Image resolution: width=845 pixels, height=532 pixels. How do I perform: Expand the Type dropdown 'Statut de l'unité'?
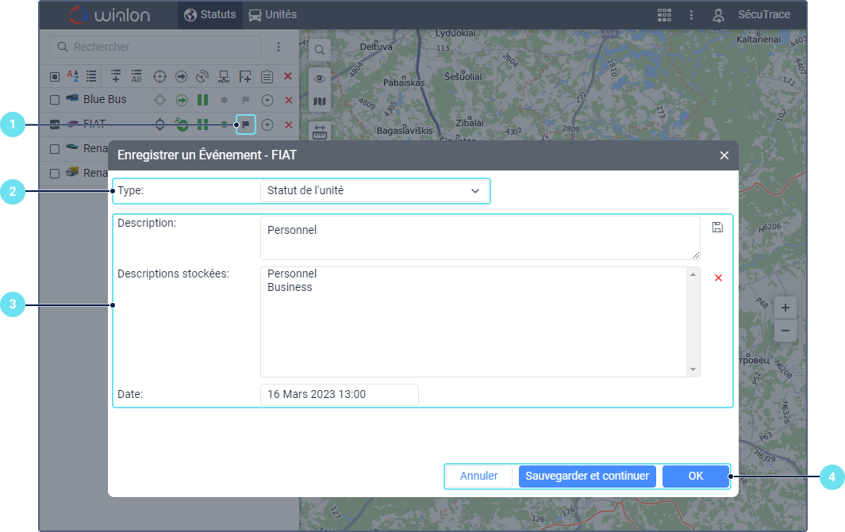pyautogui.click(x=374, y=191)
